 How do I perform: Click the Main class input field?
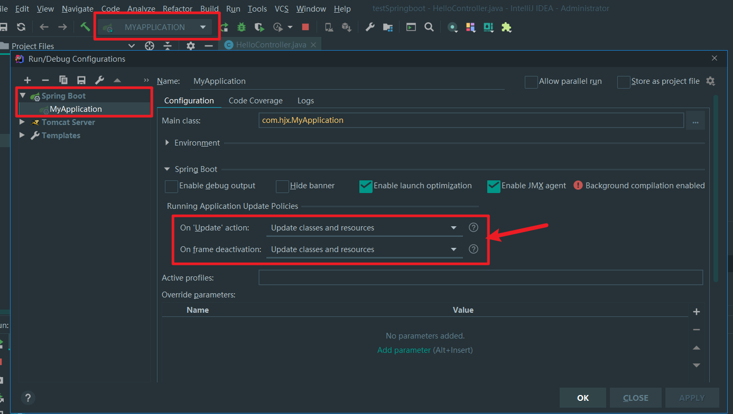[x=470, y=120]
